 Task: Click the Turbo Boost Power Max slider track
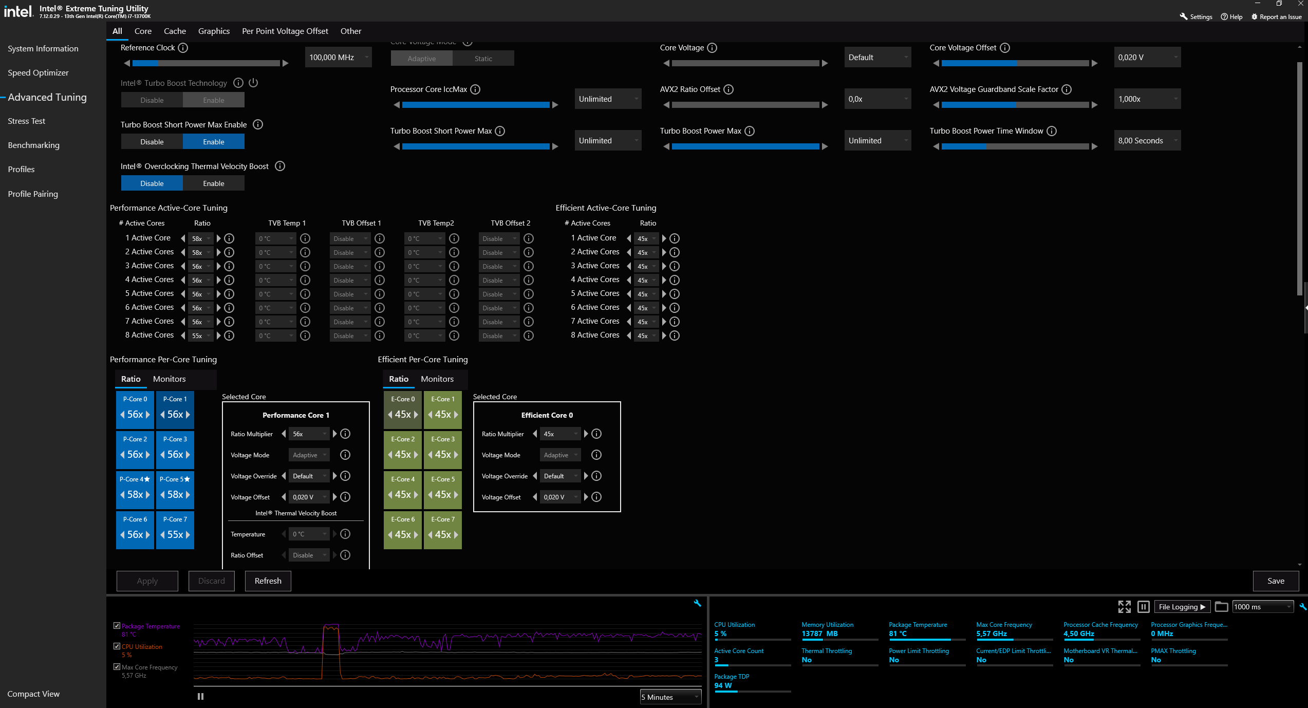[745, 146]
